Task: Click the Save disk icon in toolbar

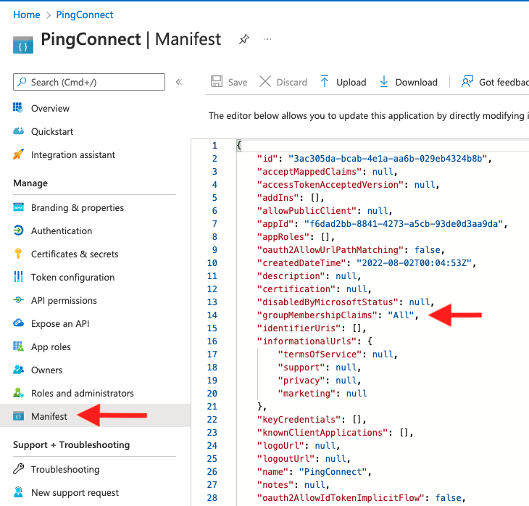Action: [216, 82]
